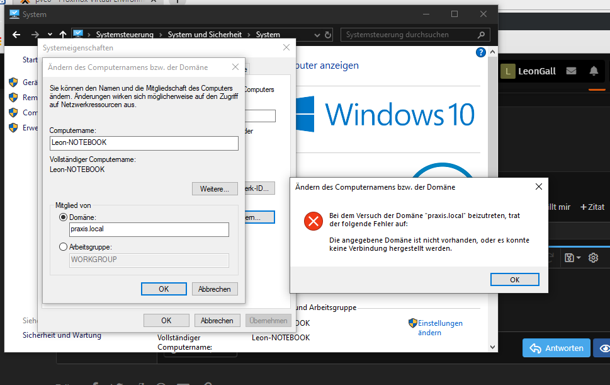Image resolution: width=610 pixels, height=385 pixels.
Task: Open recent locations dropdown arrow
Action: (x=50, y=35)
